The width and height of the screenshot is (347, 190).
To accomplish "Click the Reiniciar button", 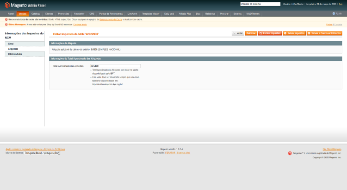I will point(251,33).
